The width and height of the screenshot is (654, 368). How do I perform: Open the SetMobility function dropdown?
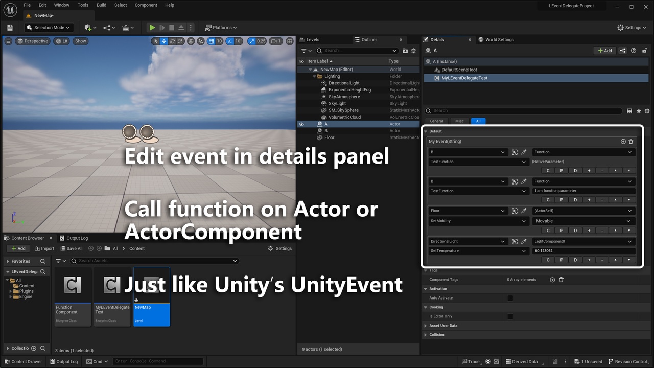pyautogui.click(x=478, y=221)
